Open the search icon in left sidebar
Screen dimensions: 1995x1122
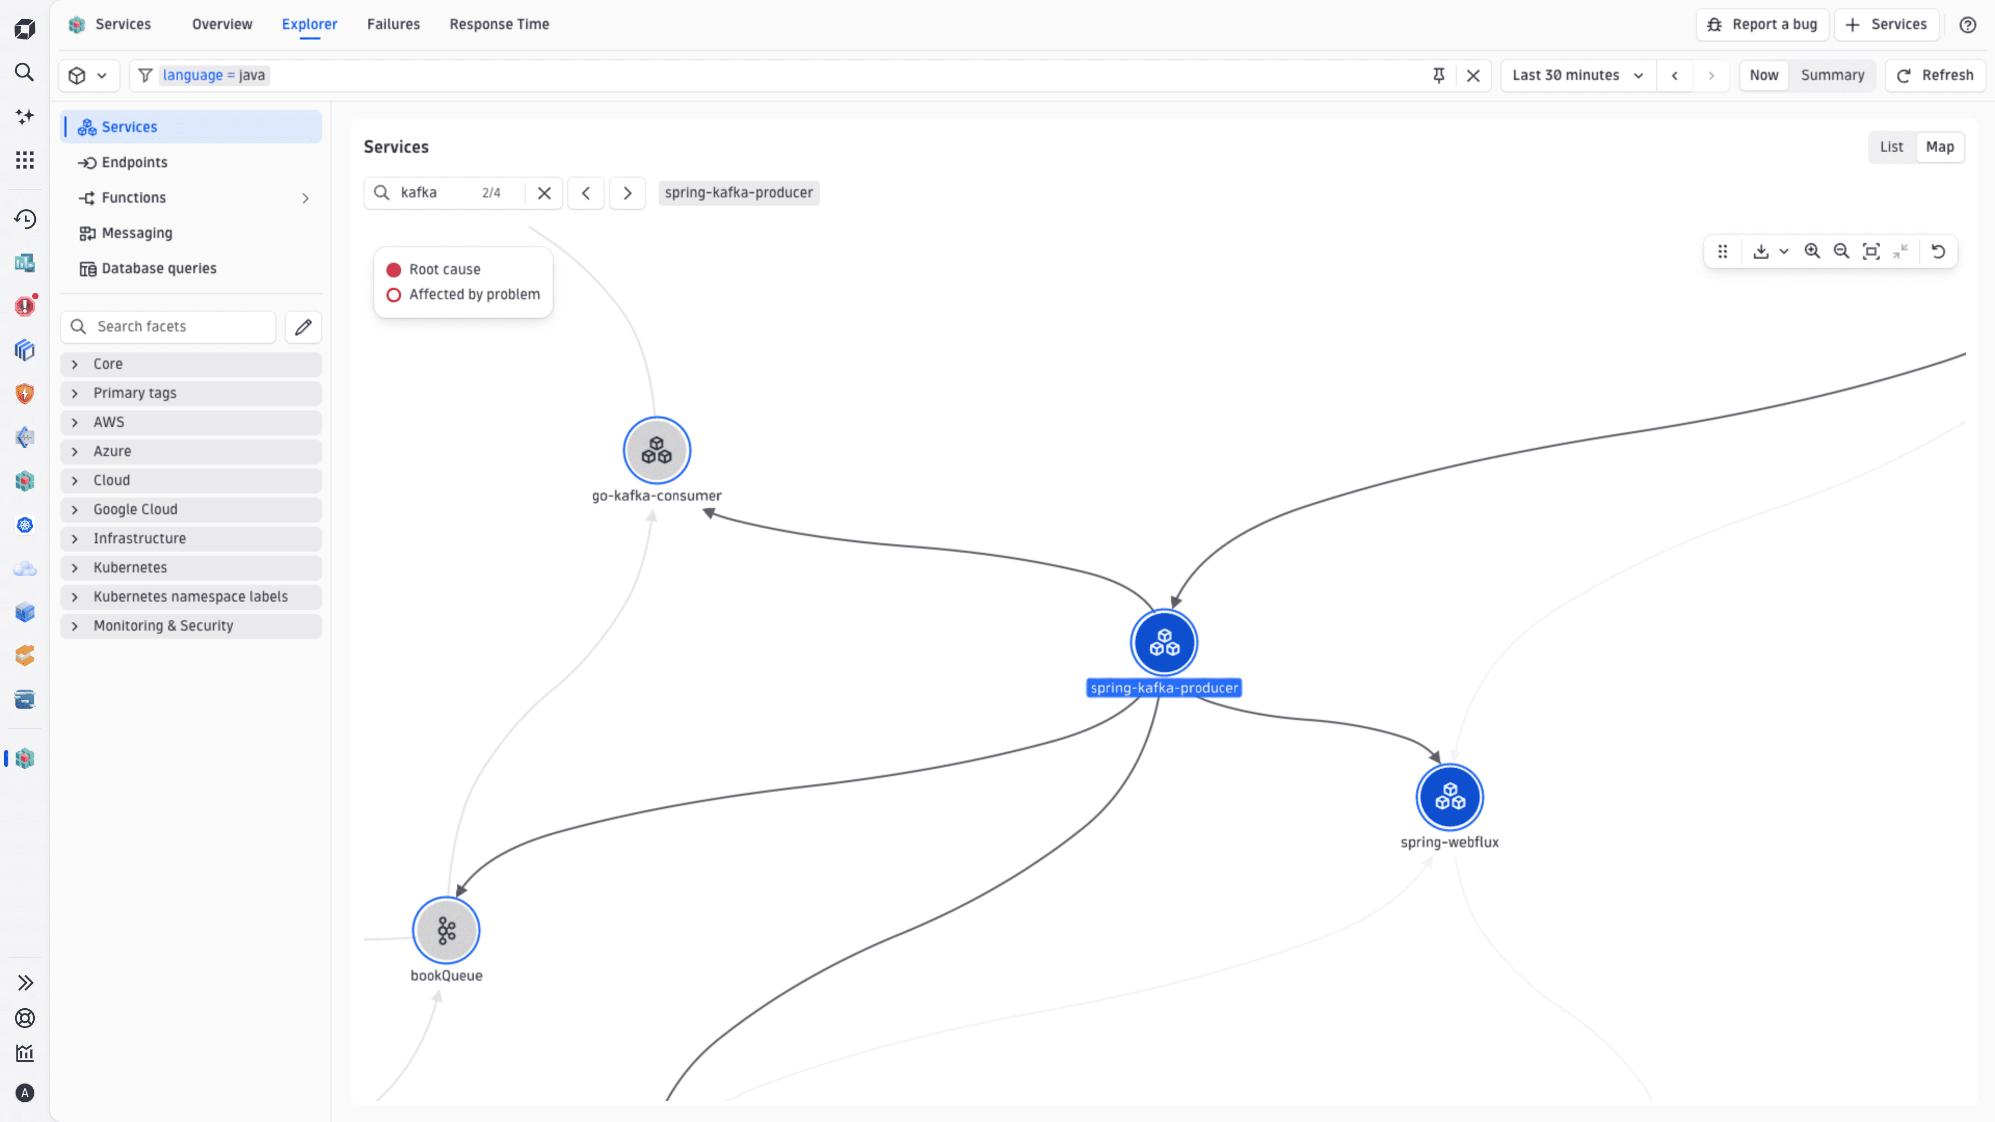coord(25,72)
